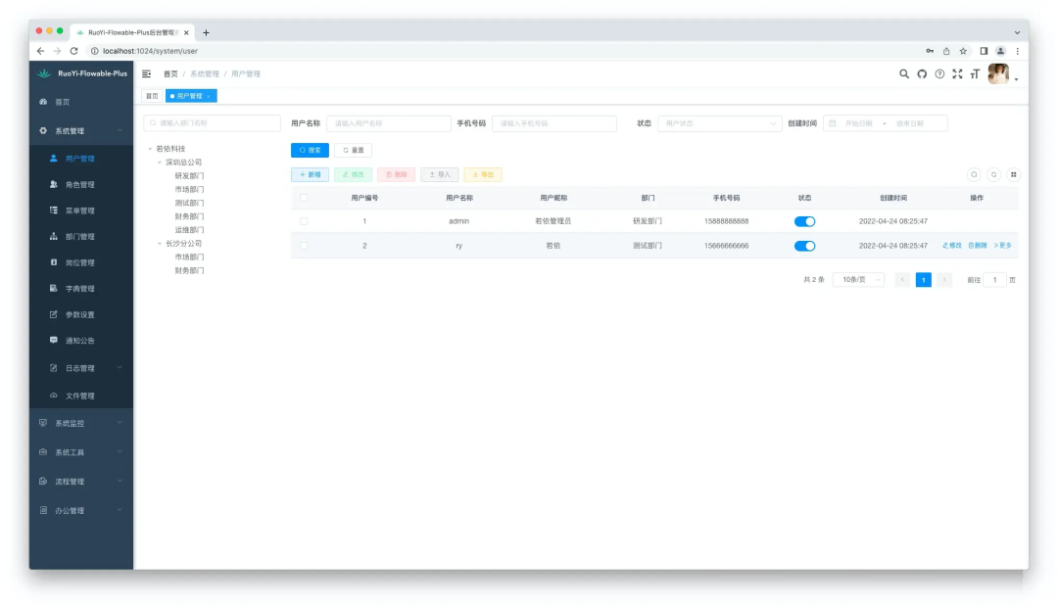This screenshot has height=608, width=1058.
Task: Click the GitHub source icon in header
Action: pyautogui.click(x=922, y=74)
